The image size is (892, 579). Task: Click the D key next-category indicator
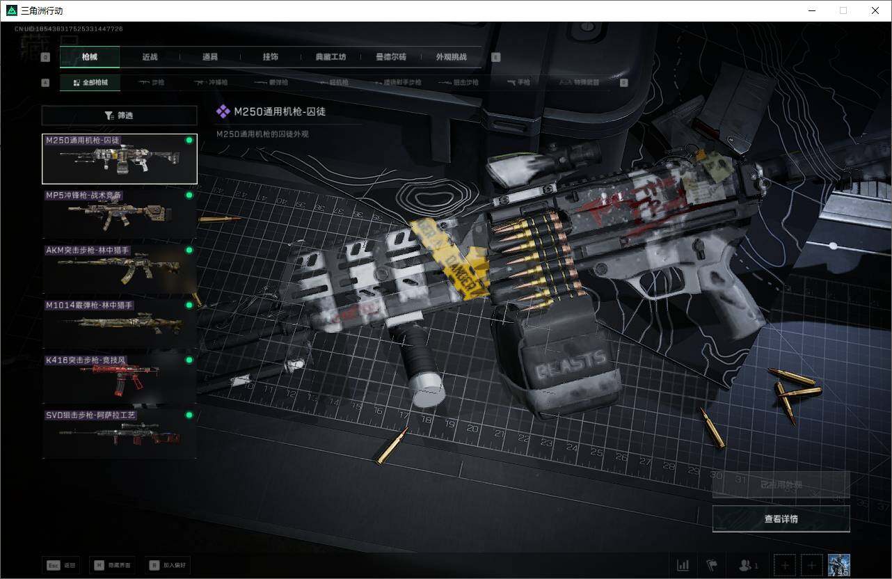623,83
